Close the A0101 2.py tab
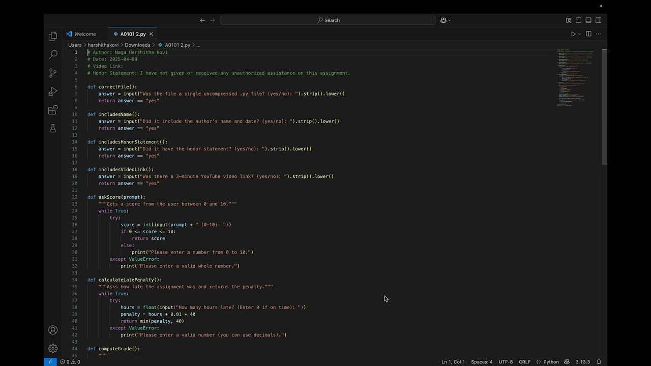The image size is (651, 366). pyautogui.click(x=151, y=34)
